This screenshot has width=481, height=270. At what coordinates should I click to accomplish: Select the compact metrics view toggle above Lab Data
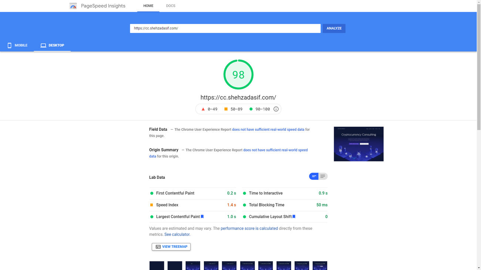313,176
